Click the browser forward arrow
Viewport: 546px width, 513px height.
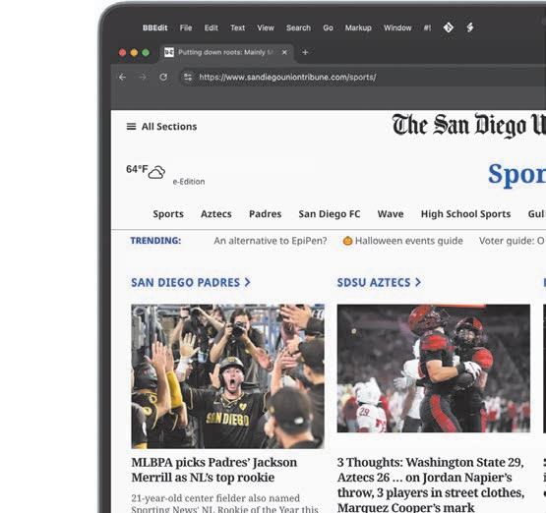pyautogui.click(x=143, y=78)
